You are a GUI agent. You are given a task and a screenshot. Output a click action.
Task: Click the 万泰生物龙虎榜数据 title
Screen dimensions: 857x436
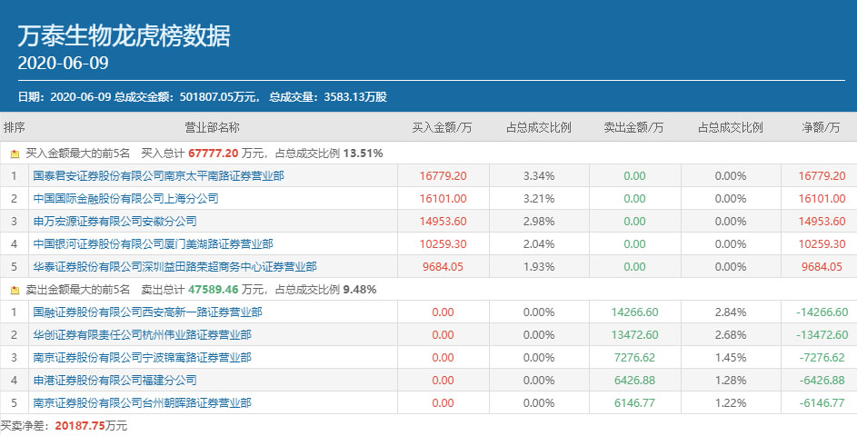(124, 35)
